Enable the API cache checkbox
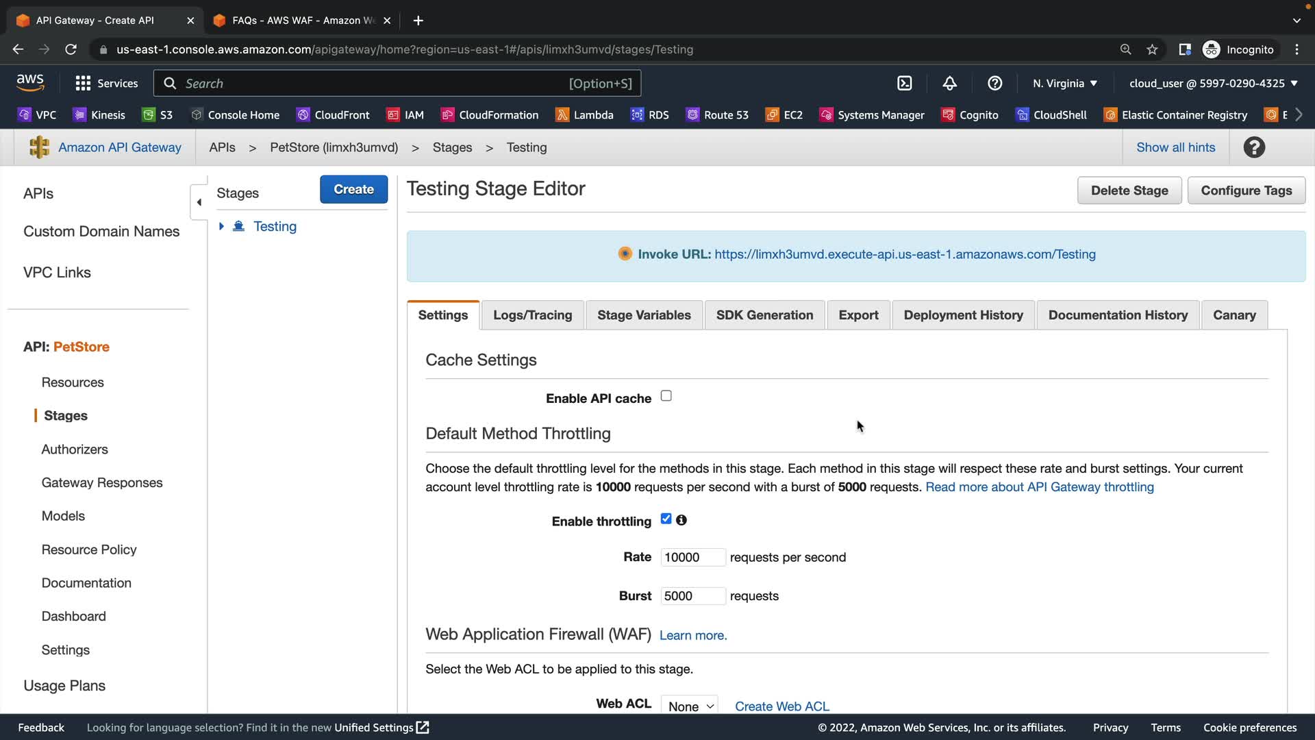 click(666, 396)
